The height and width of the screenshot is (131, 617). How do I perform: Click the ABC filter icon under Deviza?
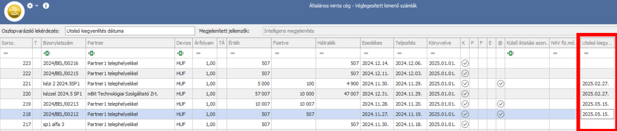(180, 53)
